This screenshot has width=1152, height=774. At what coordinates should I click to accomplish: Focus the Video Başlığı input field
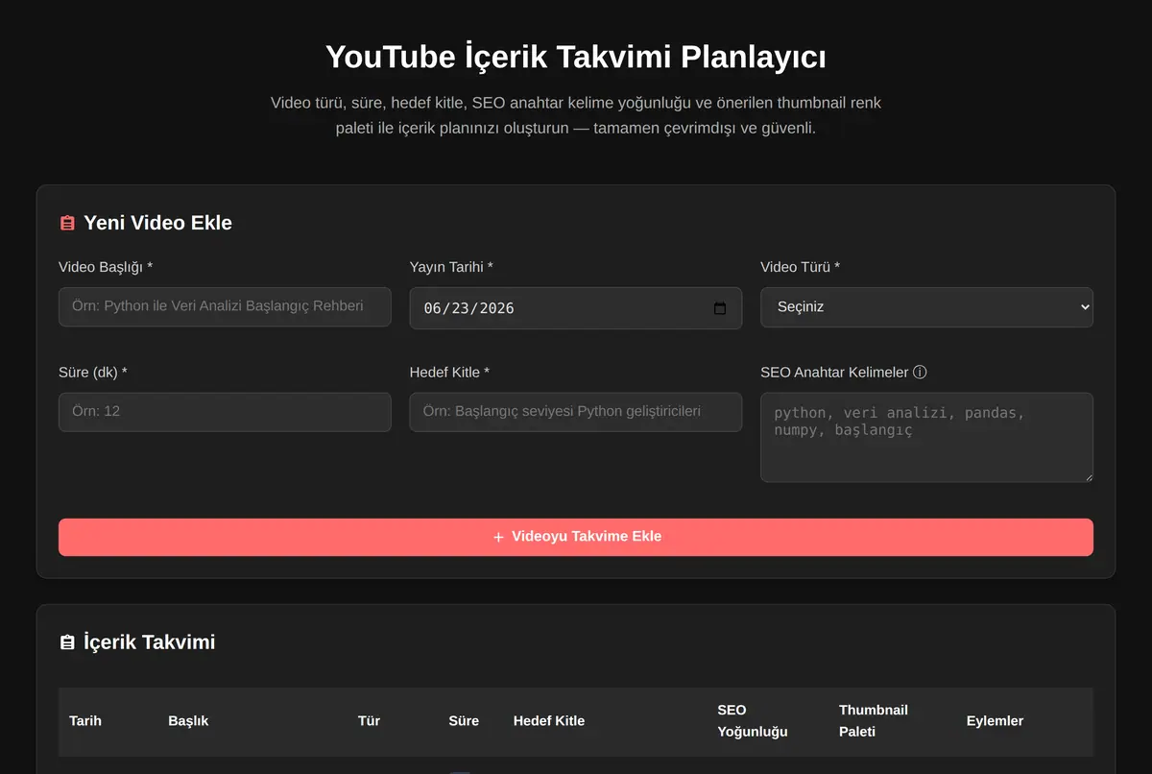point(225,306)
